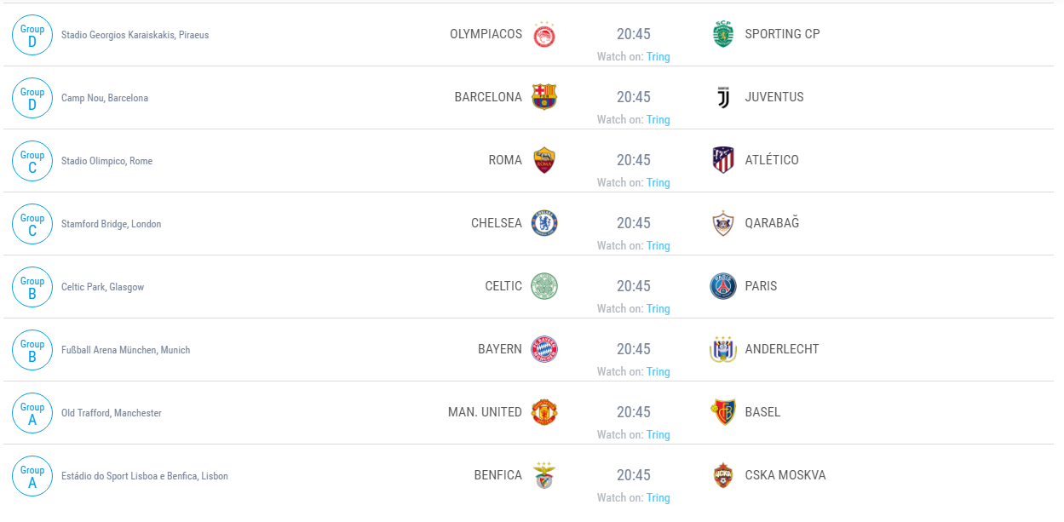This screenshot has height=522, width=1064.
Task: Click the Sporting CP club crest
Action: click(x=723, y=34)
